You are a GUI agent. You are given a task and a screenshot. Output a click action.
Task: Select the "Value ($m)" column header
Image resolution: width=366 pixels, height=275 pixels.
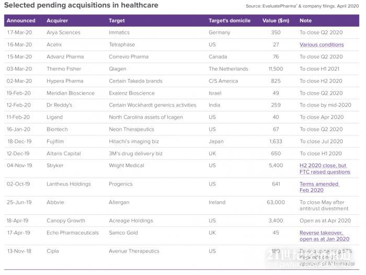click(276, 20)
